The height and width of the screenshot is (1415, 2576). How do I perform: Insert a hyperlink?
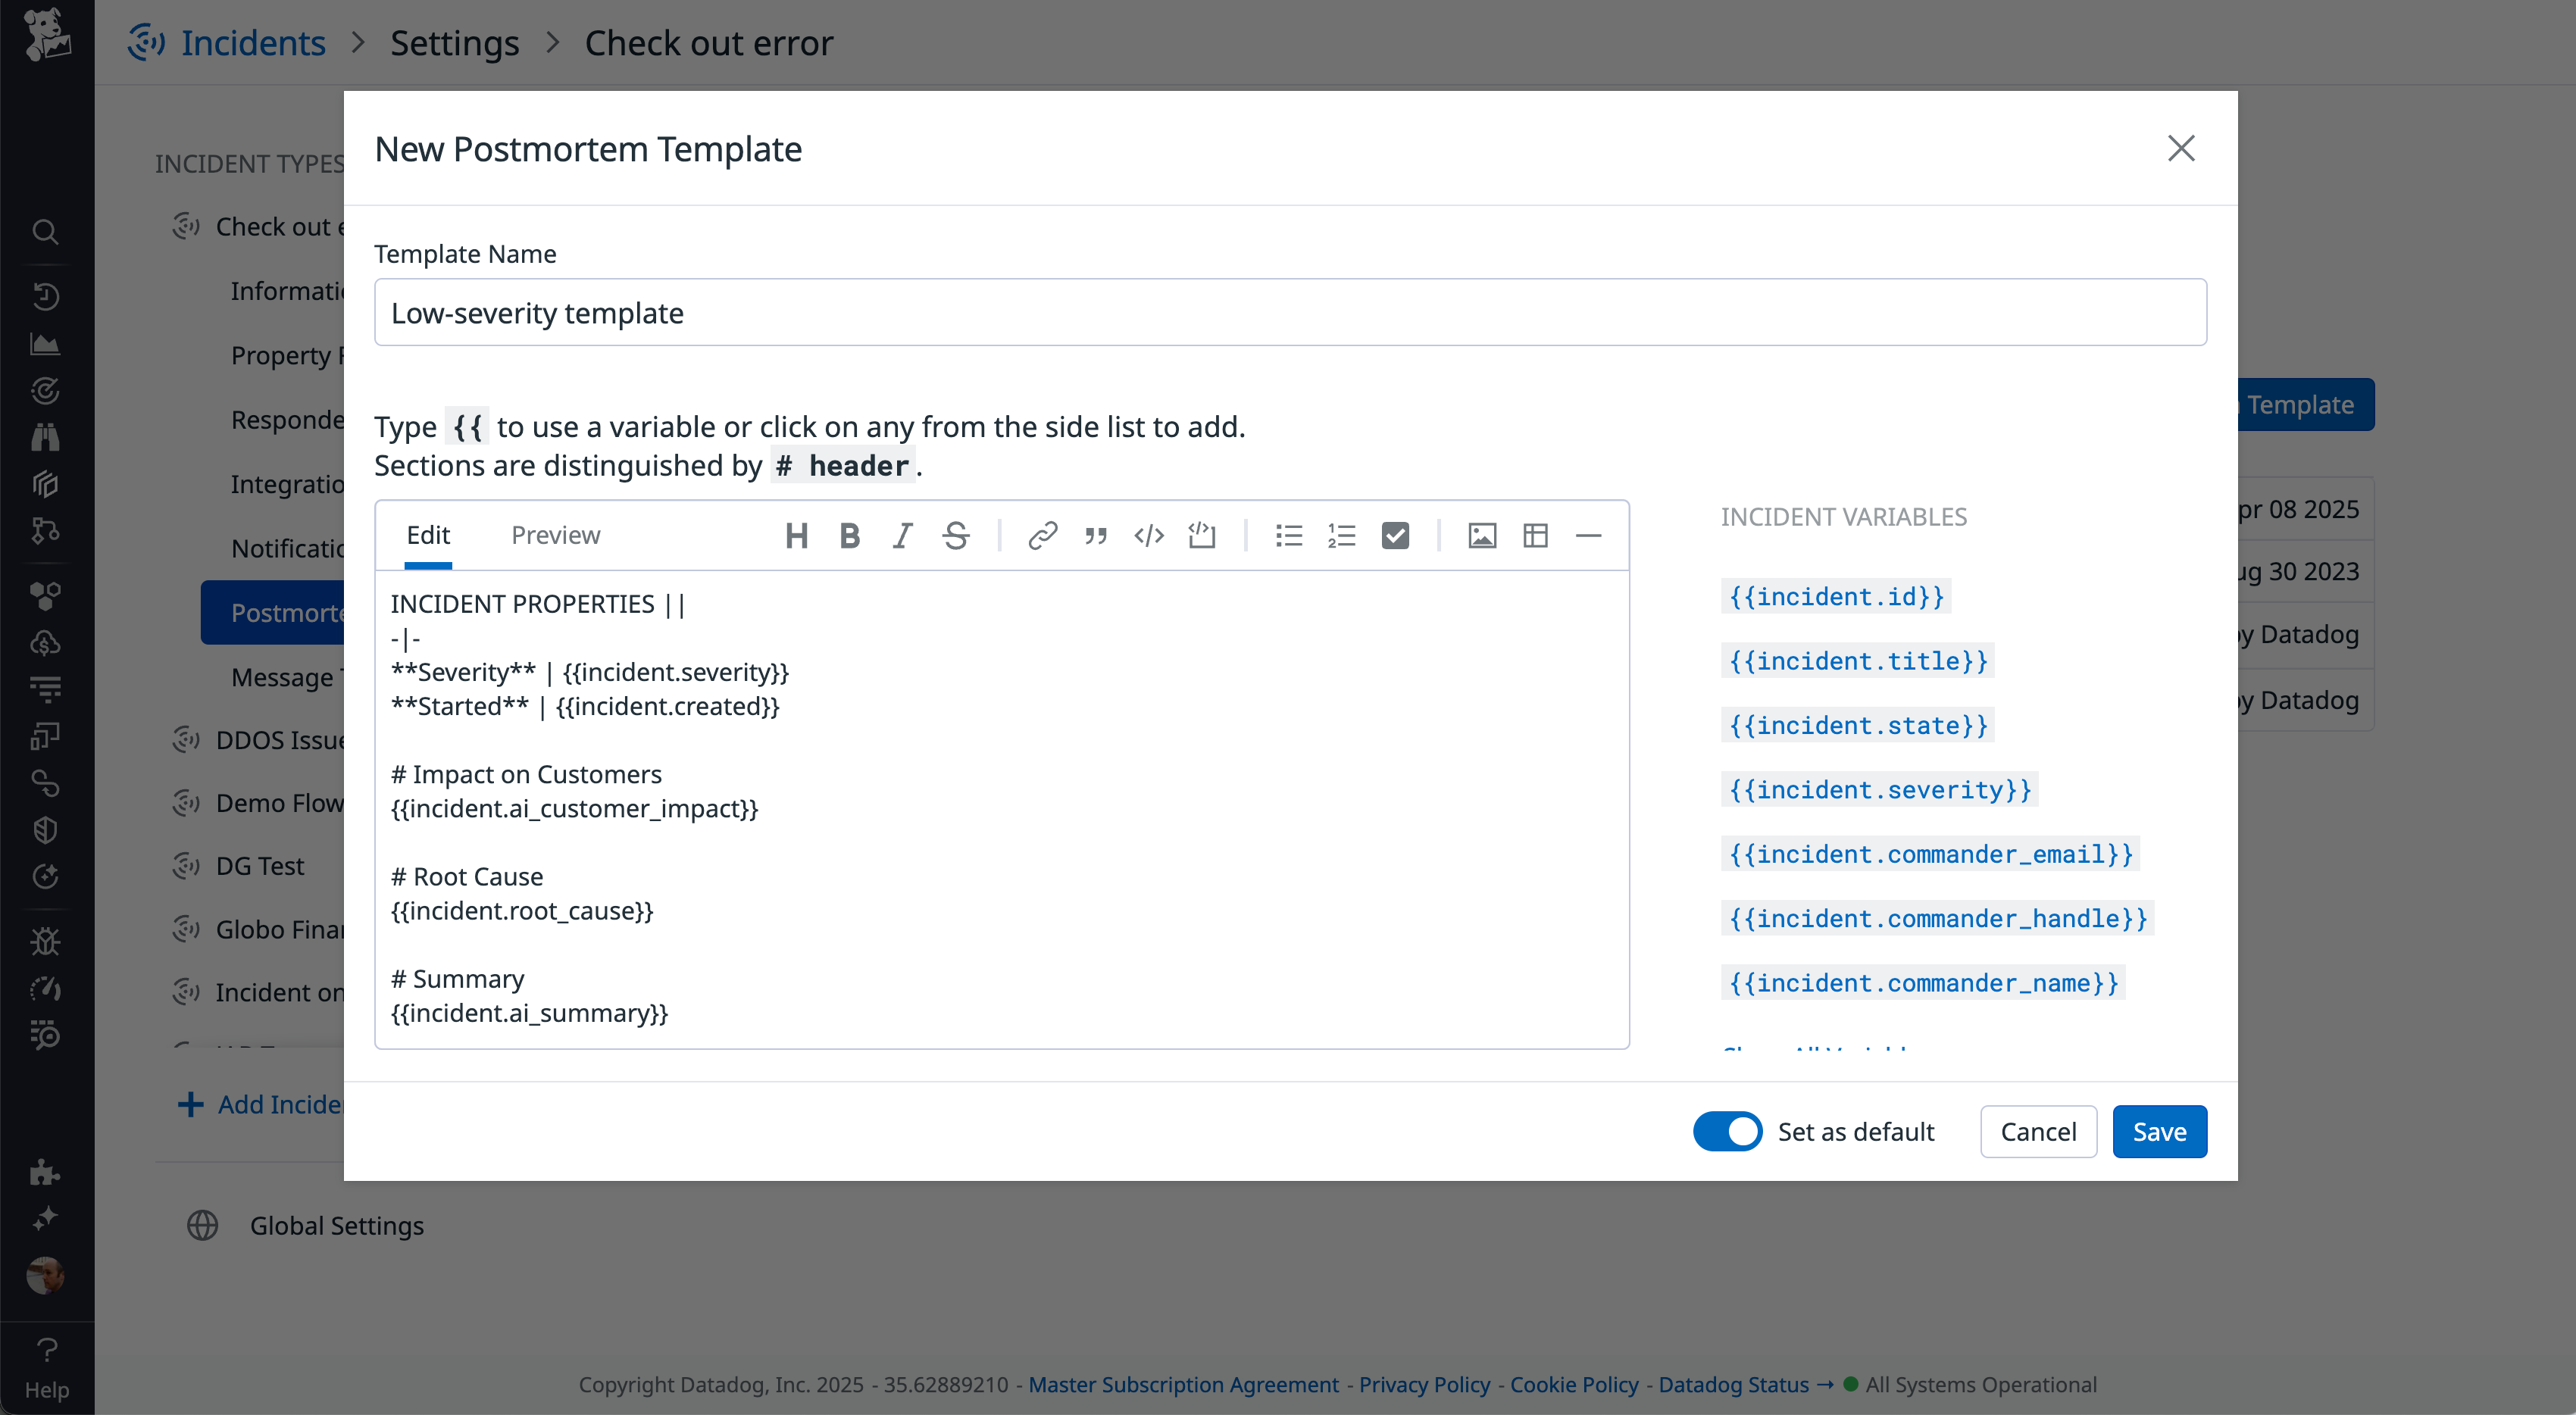tap(1043, 536)
